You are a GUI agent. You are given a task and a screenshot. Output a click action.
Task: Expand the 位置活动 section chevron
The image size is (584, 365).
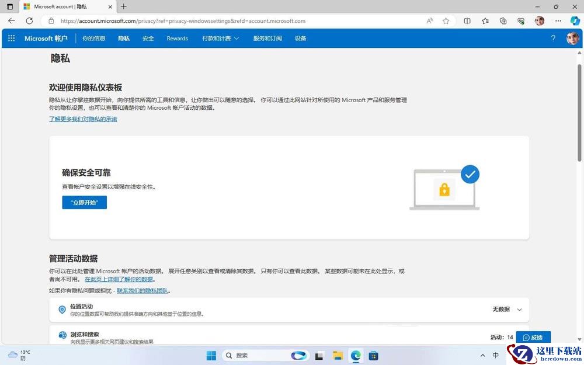pos(520,310)
